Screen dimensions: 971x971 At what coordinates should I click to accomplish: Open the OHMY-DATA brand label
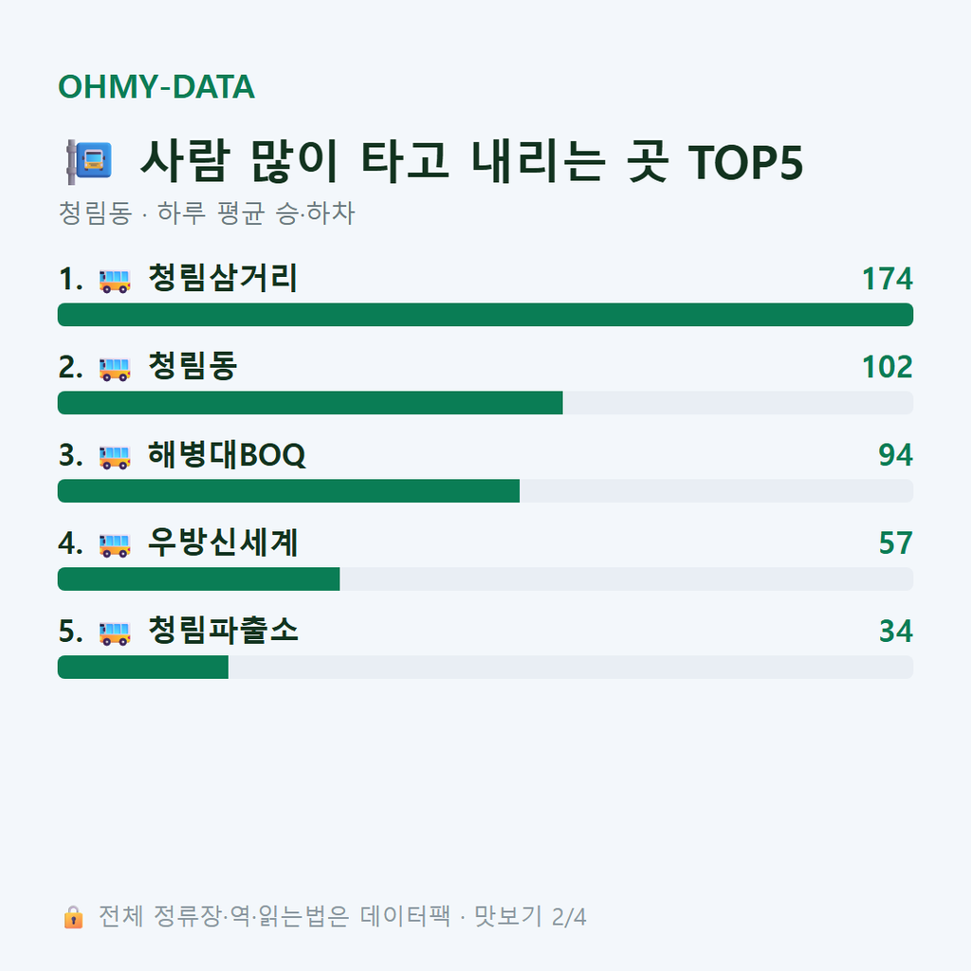[x=156, y=86]
